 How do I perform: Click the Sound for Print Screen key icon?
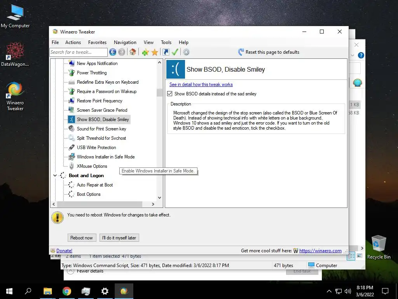pyautogui.click(x=72, y=128)
